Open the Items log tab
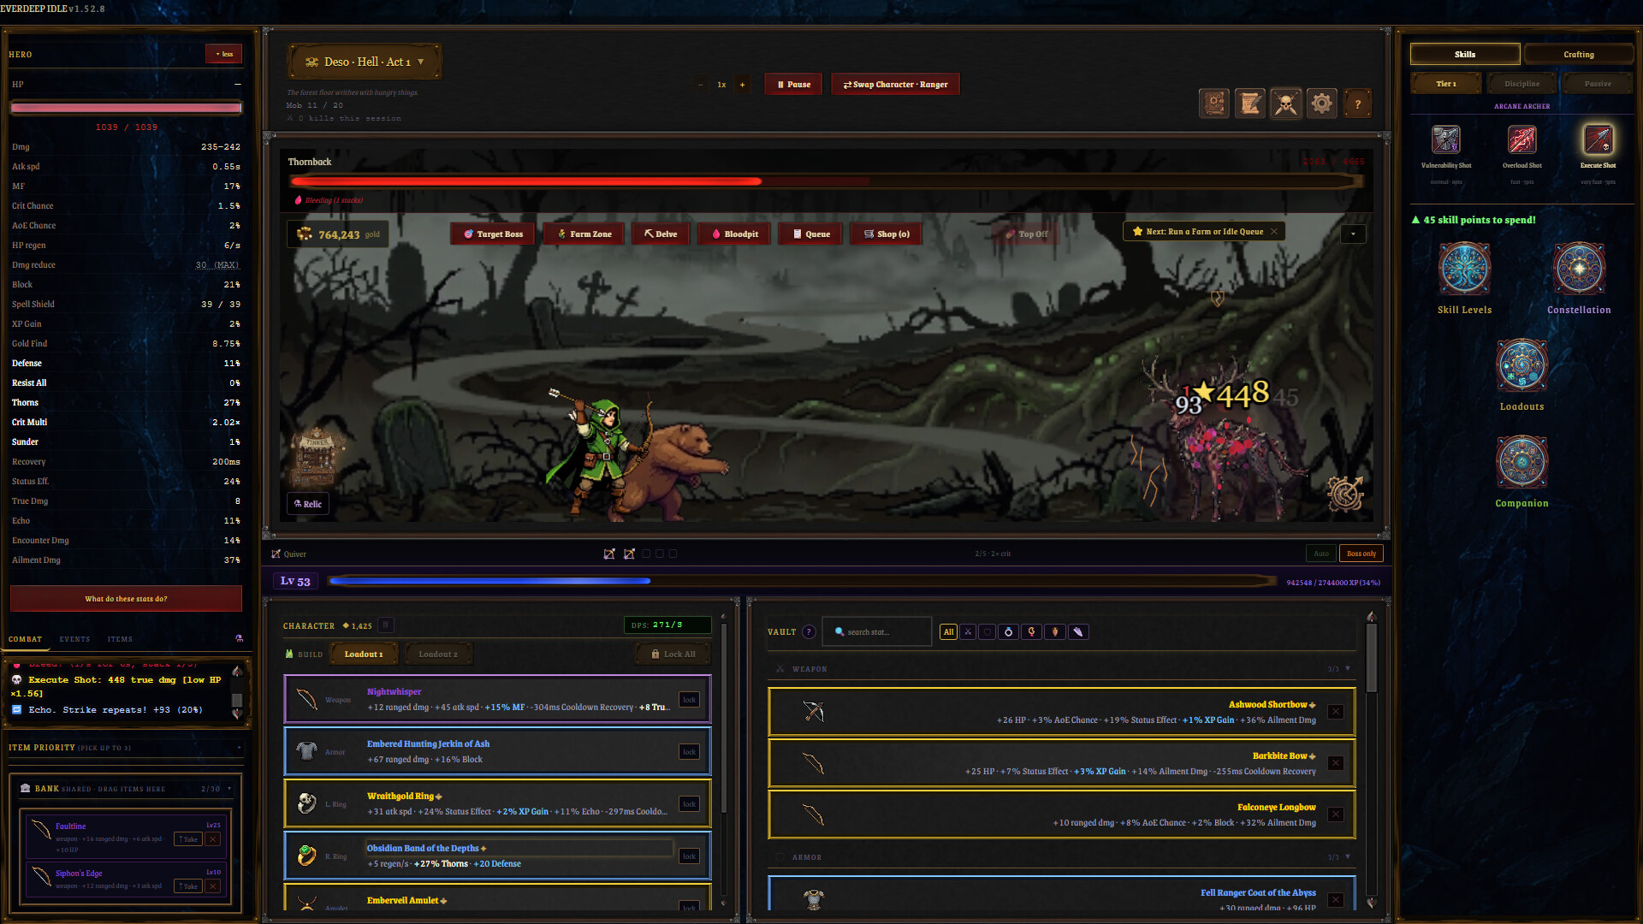 120,639
